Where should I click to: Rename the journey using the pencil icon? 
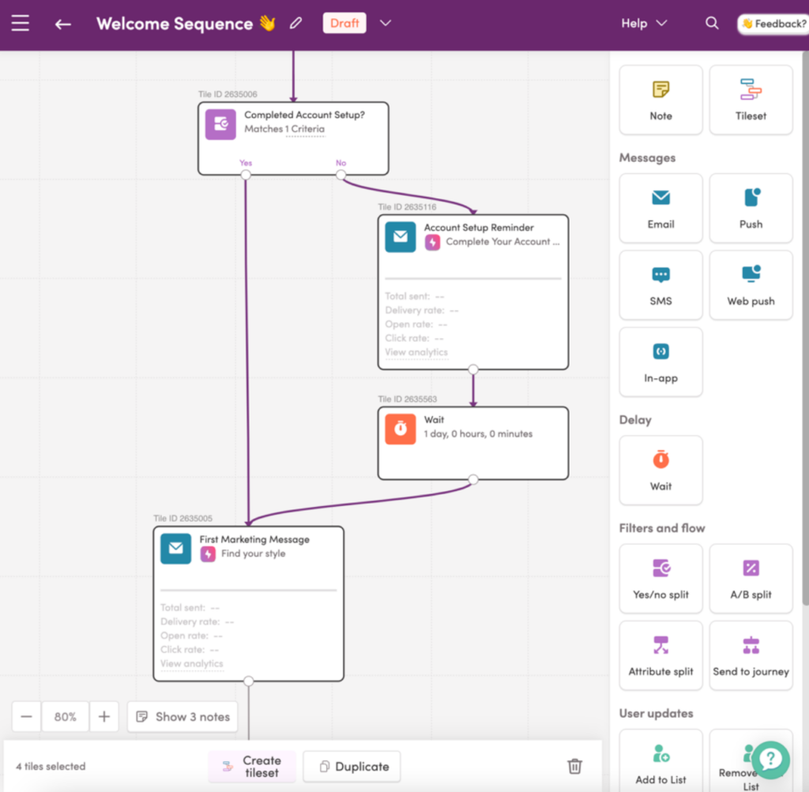point(295,23)
